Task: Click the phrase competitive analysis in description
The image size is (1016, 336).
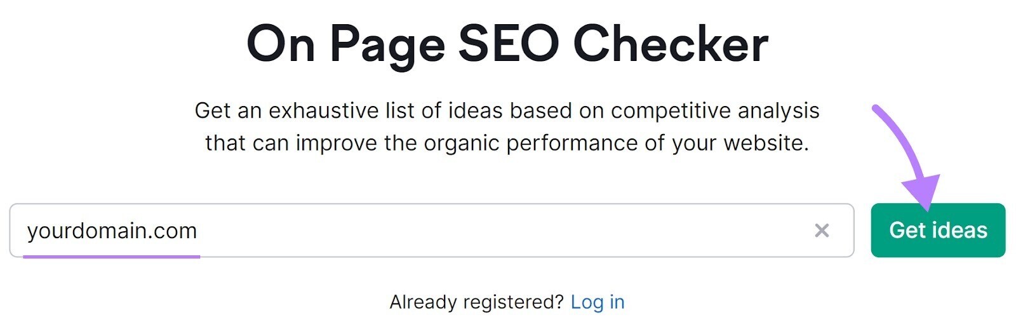Action: click(x=714, y=111)
